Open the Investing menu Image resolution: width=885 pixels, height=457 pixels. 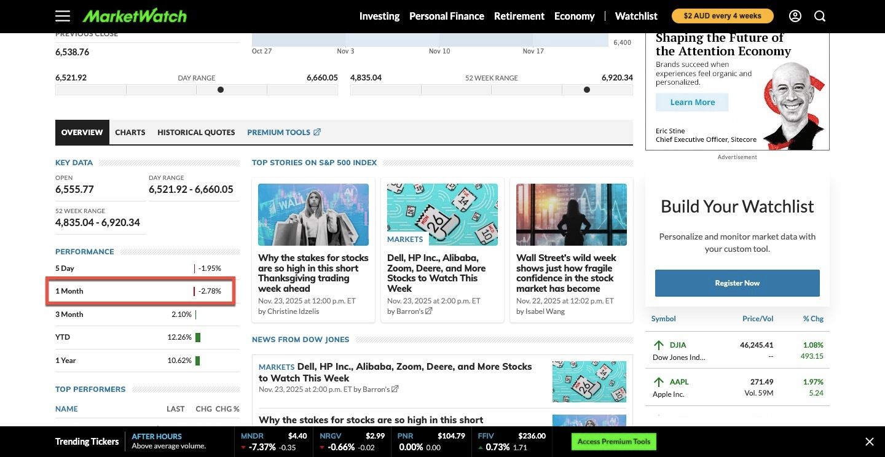coord(379,16)
